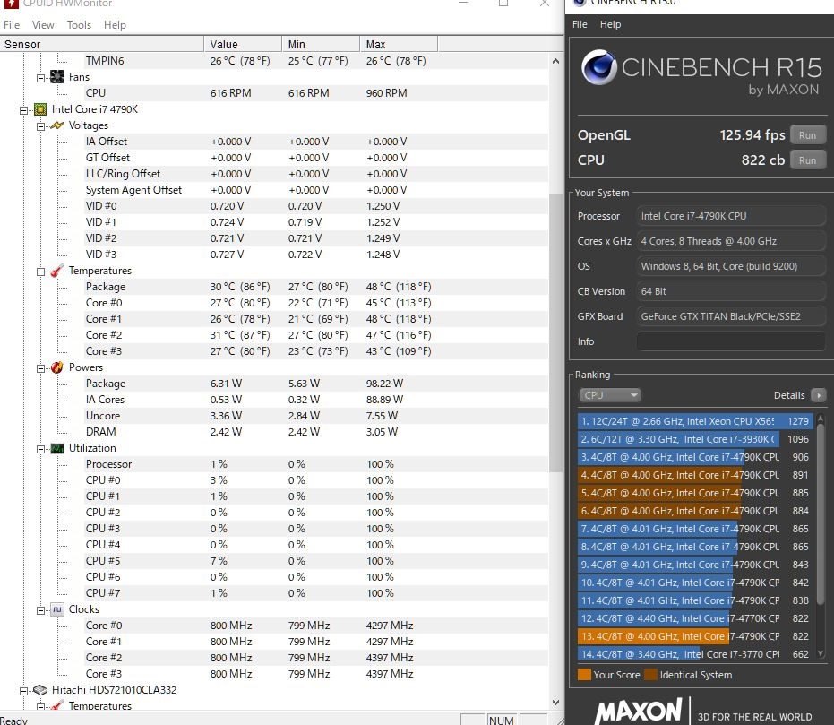
Task: Collapse the Fans tree node
Action: [40, 78]
